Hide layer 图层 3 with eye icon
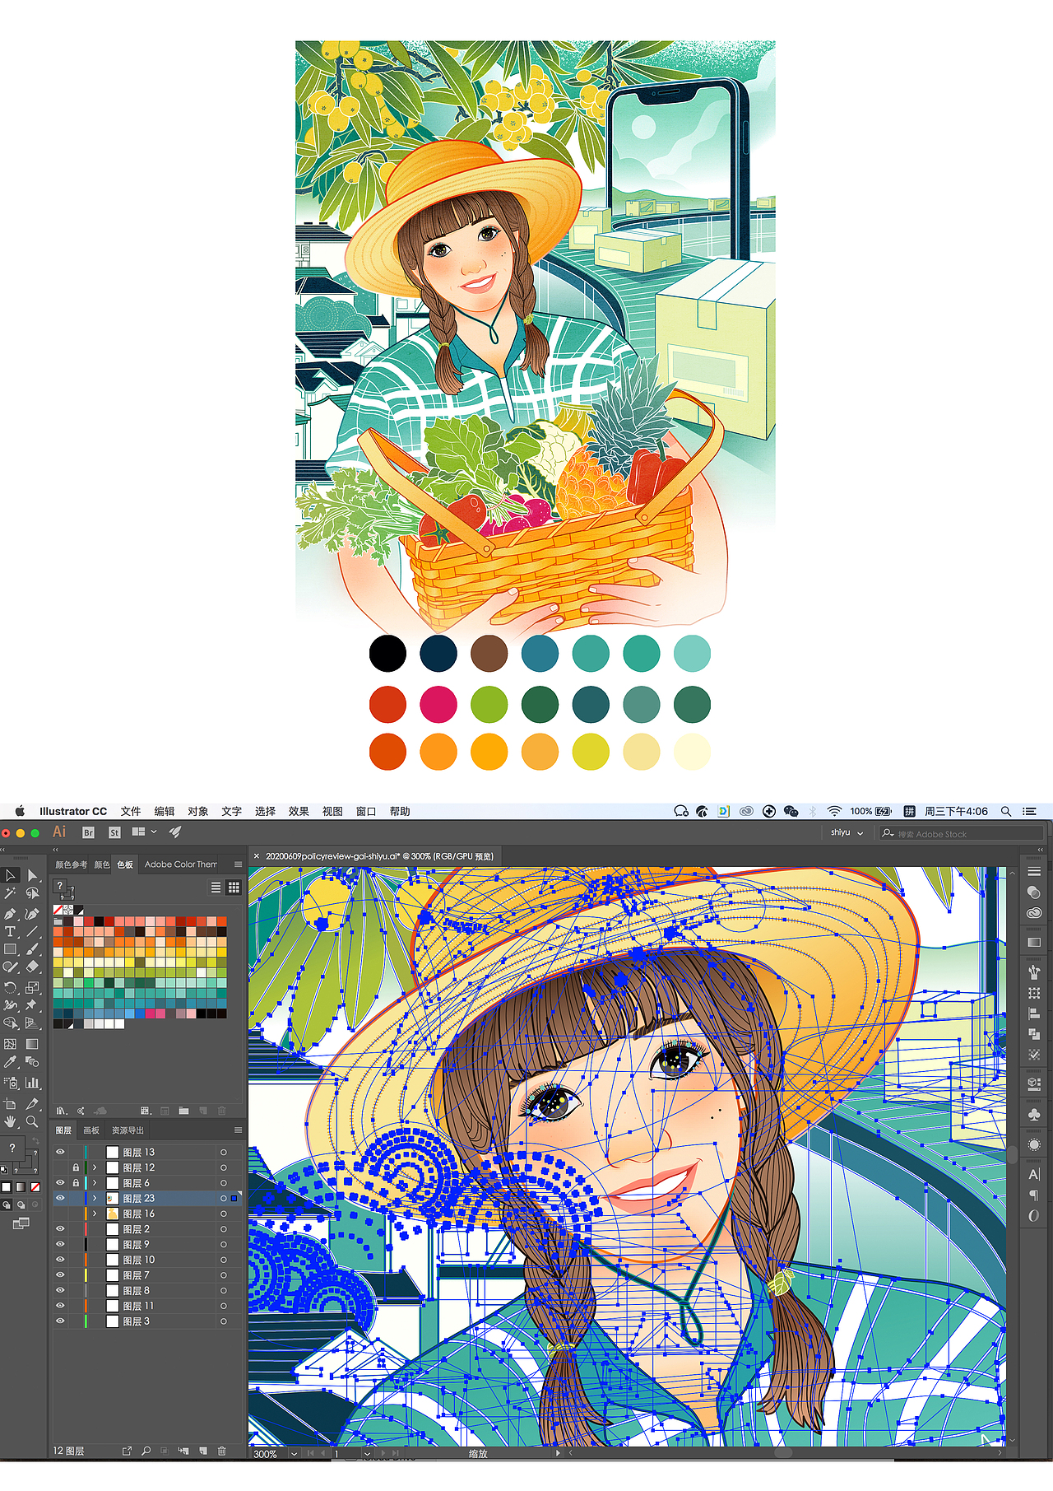The height and width of the screenshot is (1491, 1053). (x=60, y=1321)
